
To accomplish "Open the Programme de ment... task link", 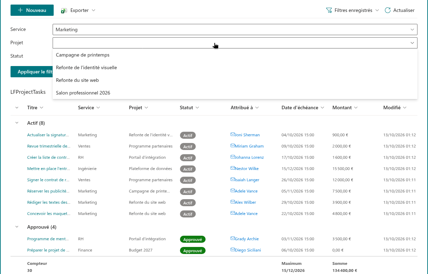I will (48, 239).
